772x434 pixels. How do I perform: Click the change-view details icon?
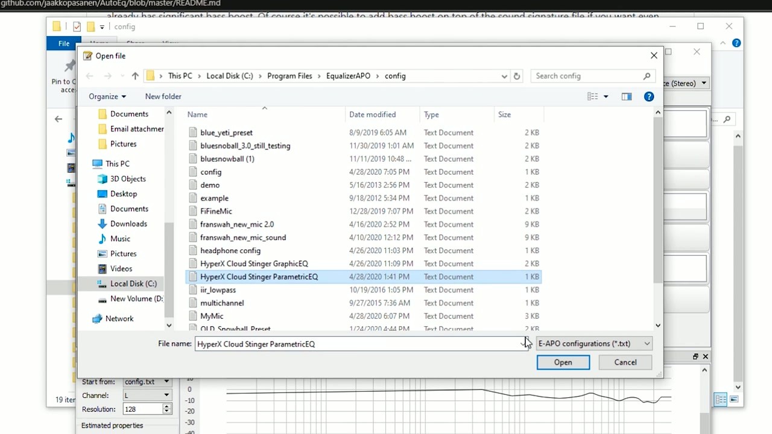(592, 96)
